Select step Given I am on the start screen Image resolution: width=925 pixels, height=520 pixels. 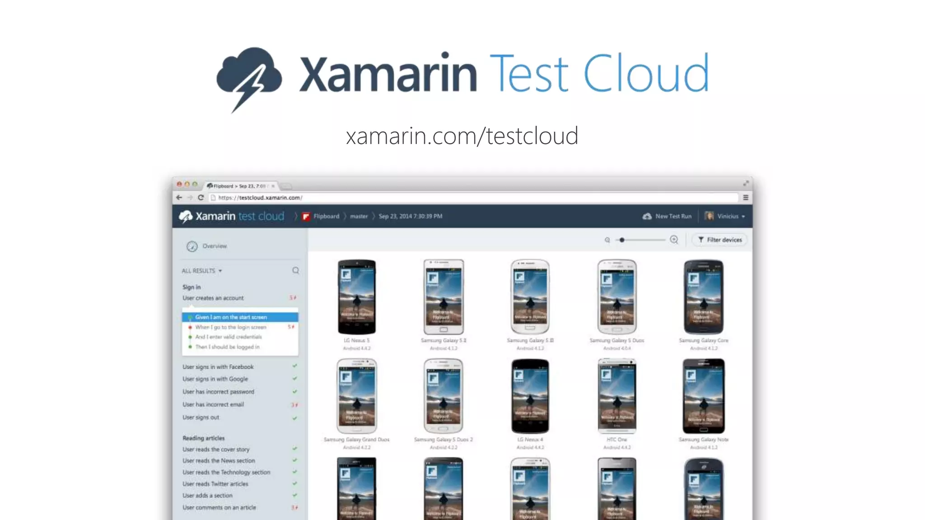tap(240, 317)
